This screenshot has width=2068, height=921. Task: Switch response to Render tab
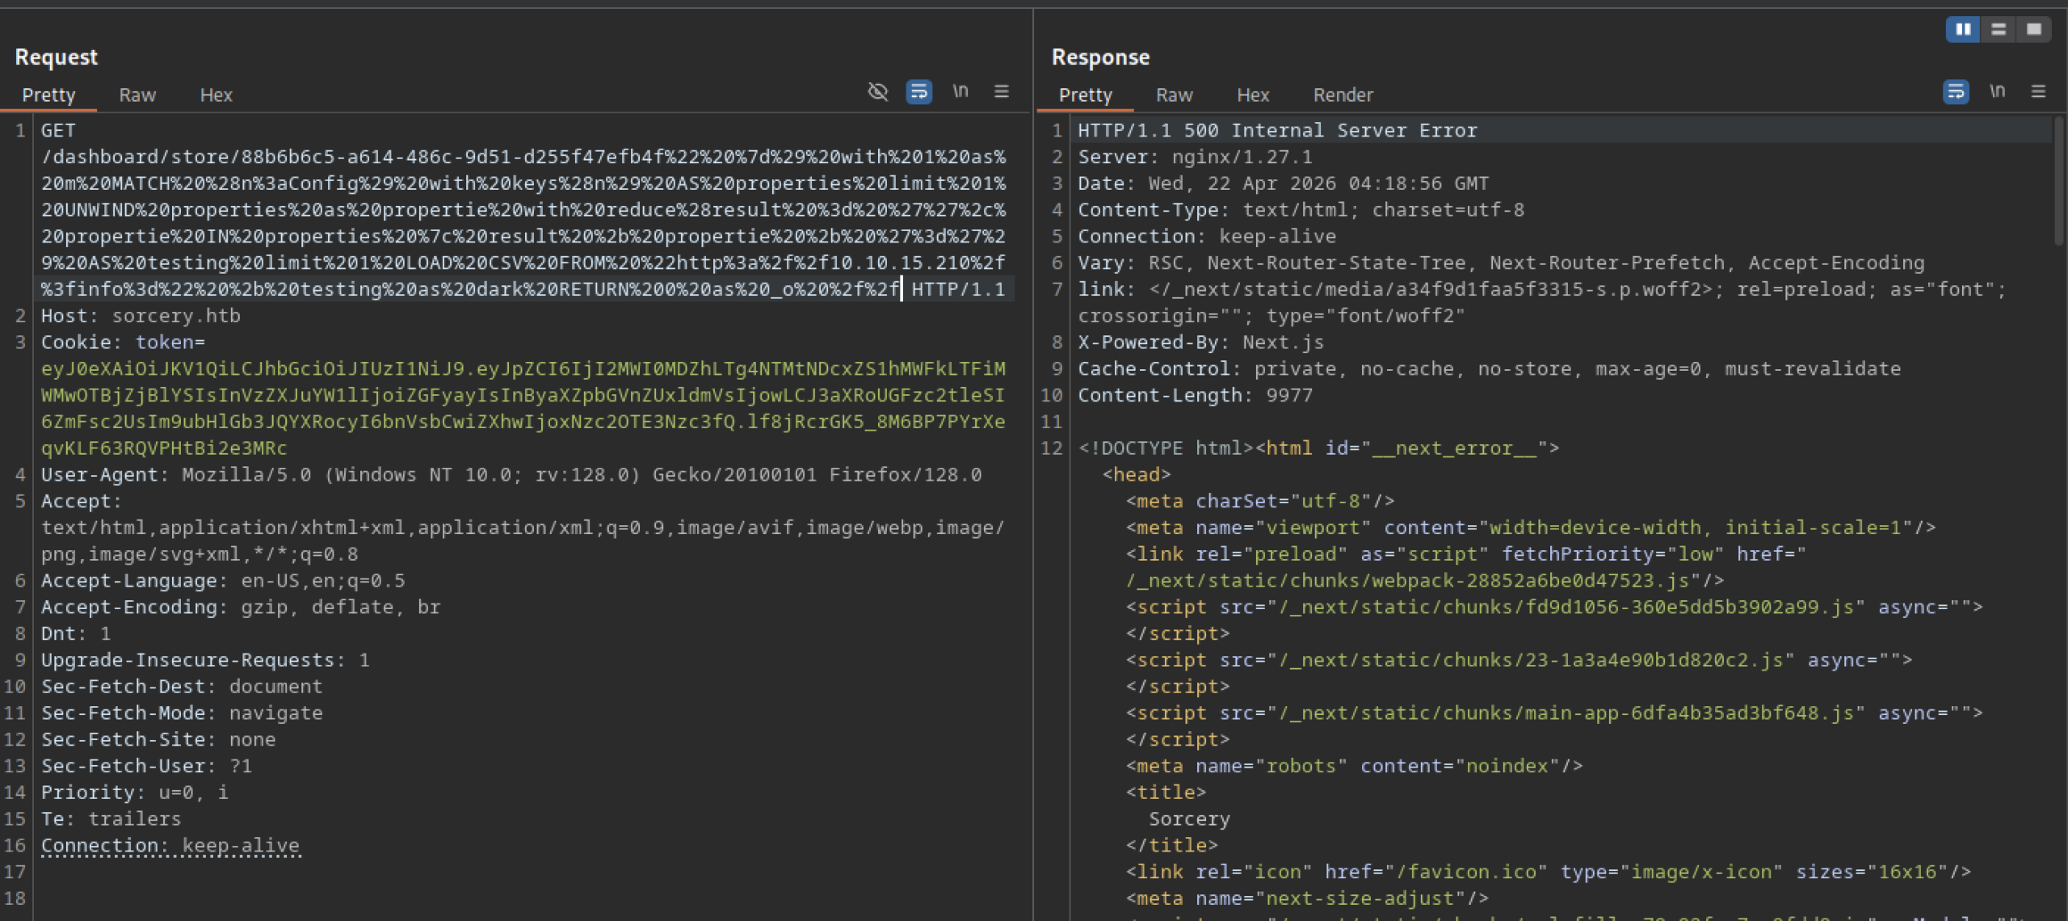(x=1343, y=95)
